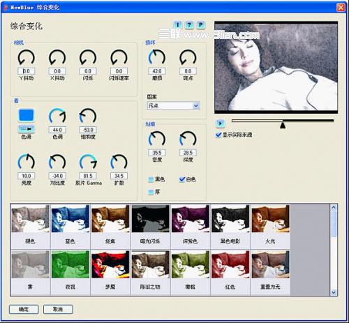Click the 色调 dial showing 44.0

tap(57, 116)
